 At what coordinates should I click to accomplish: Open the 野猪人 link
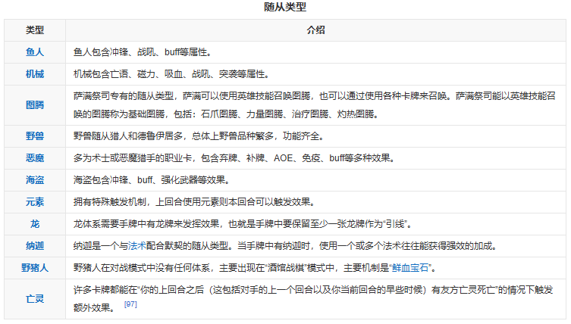[35, 268]
